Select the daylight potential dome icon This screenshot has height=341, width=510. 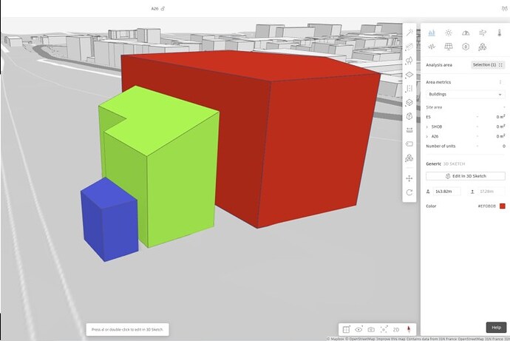pyautogui.click(x=466, y=33)
